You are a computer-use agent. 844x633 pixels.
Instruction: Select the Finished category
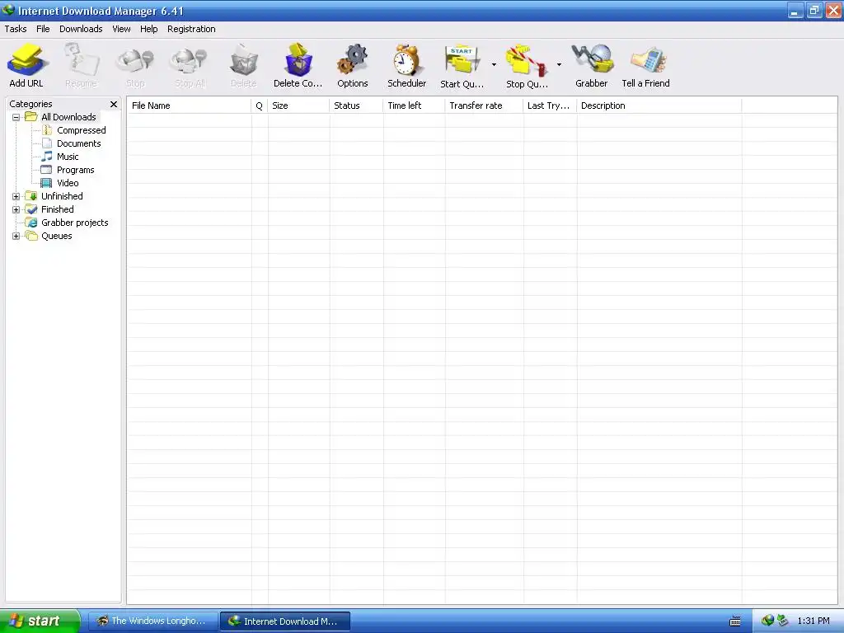(x=58, y=209)
